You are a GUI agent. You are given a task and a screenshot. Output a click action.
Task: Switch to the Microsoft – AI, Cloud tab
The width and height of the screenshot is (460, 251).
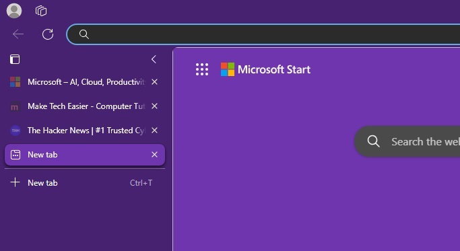click(x=85, y=82)
